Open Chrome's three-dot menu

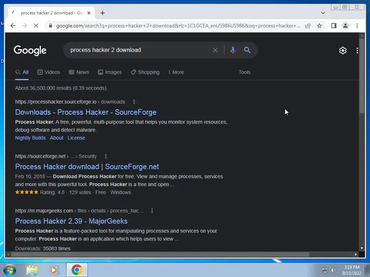pos(357,26)
